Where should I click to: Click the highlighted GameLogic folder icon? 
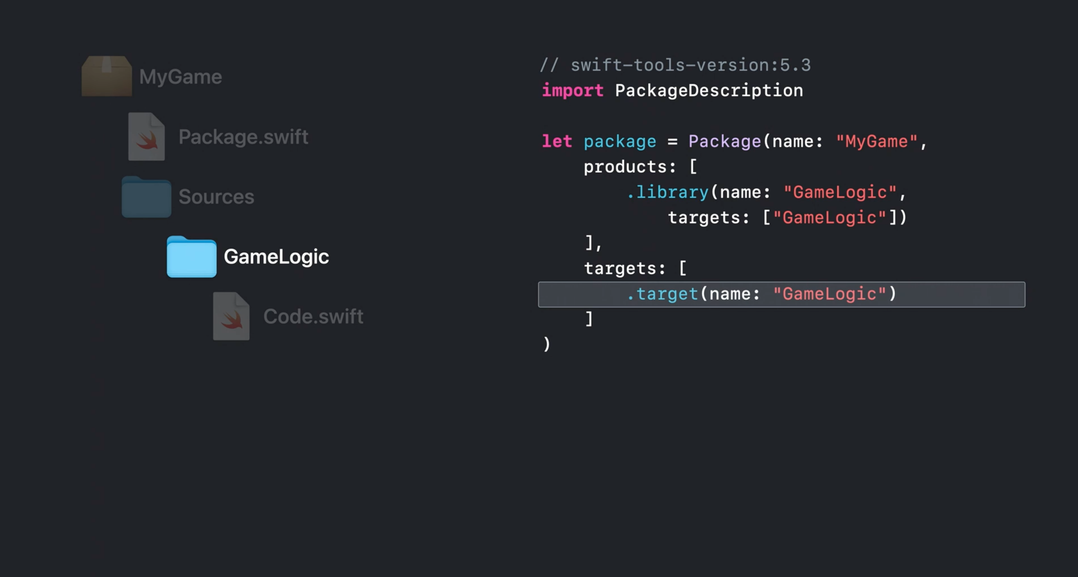click(192, 256)
